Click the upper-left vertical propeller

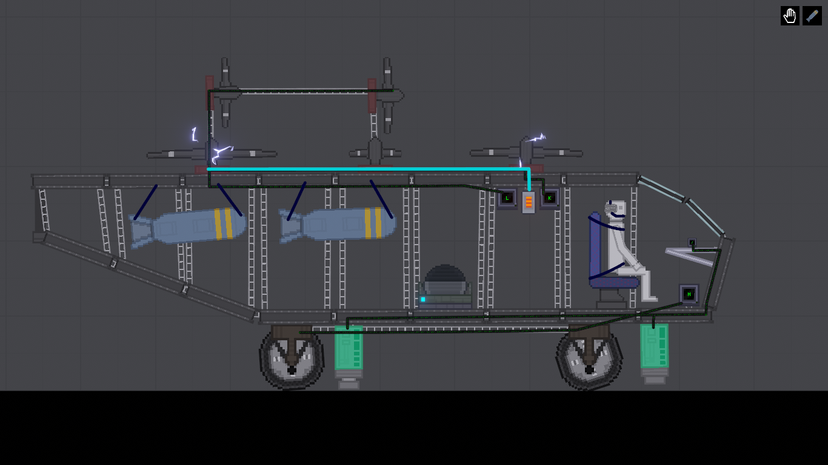pyautogui.click(x=225, y=93)
